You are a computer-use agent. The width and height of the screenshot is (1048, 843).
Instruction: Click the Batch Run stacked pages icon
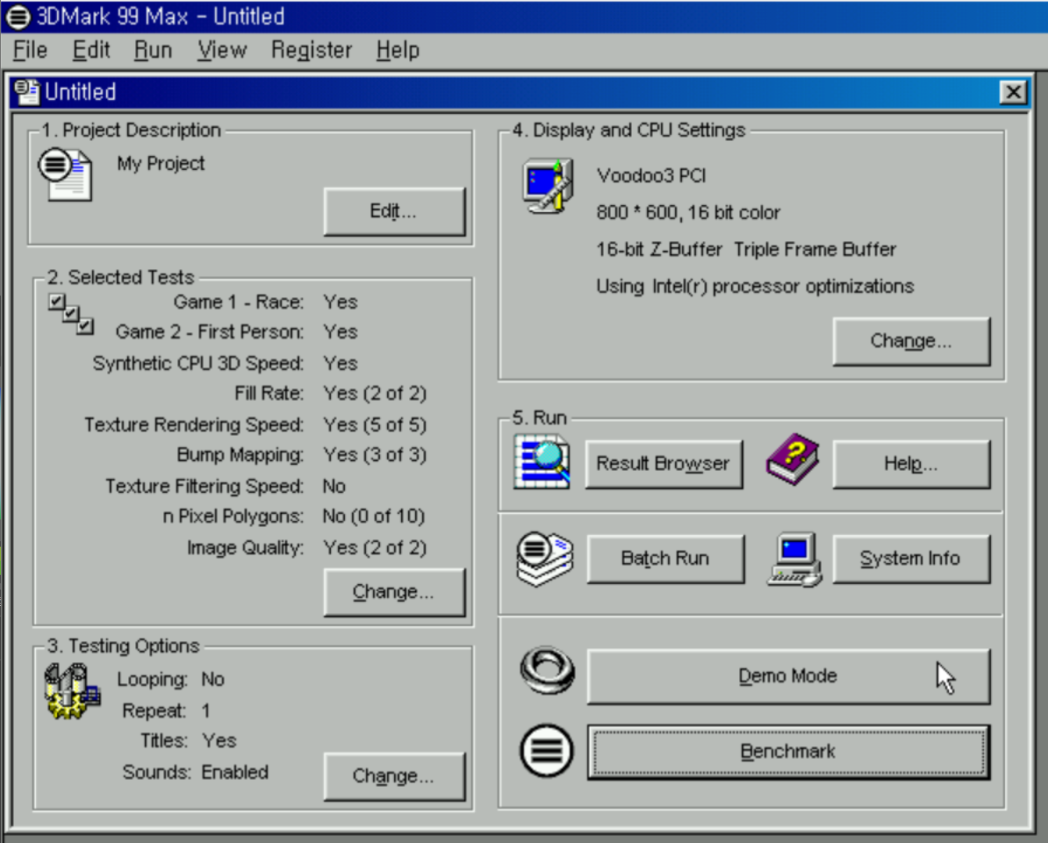(545, 558)
